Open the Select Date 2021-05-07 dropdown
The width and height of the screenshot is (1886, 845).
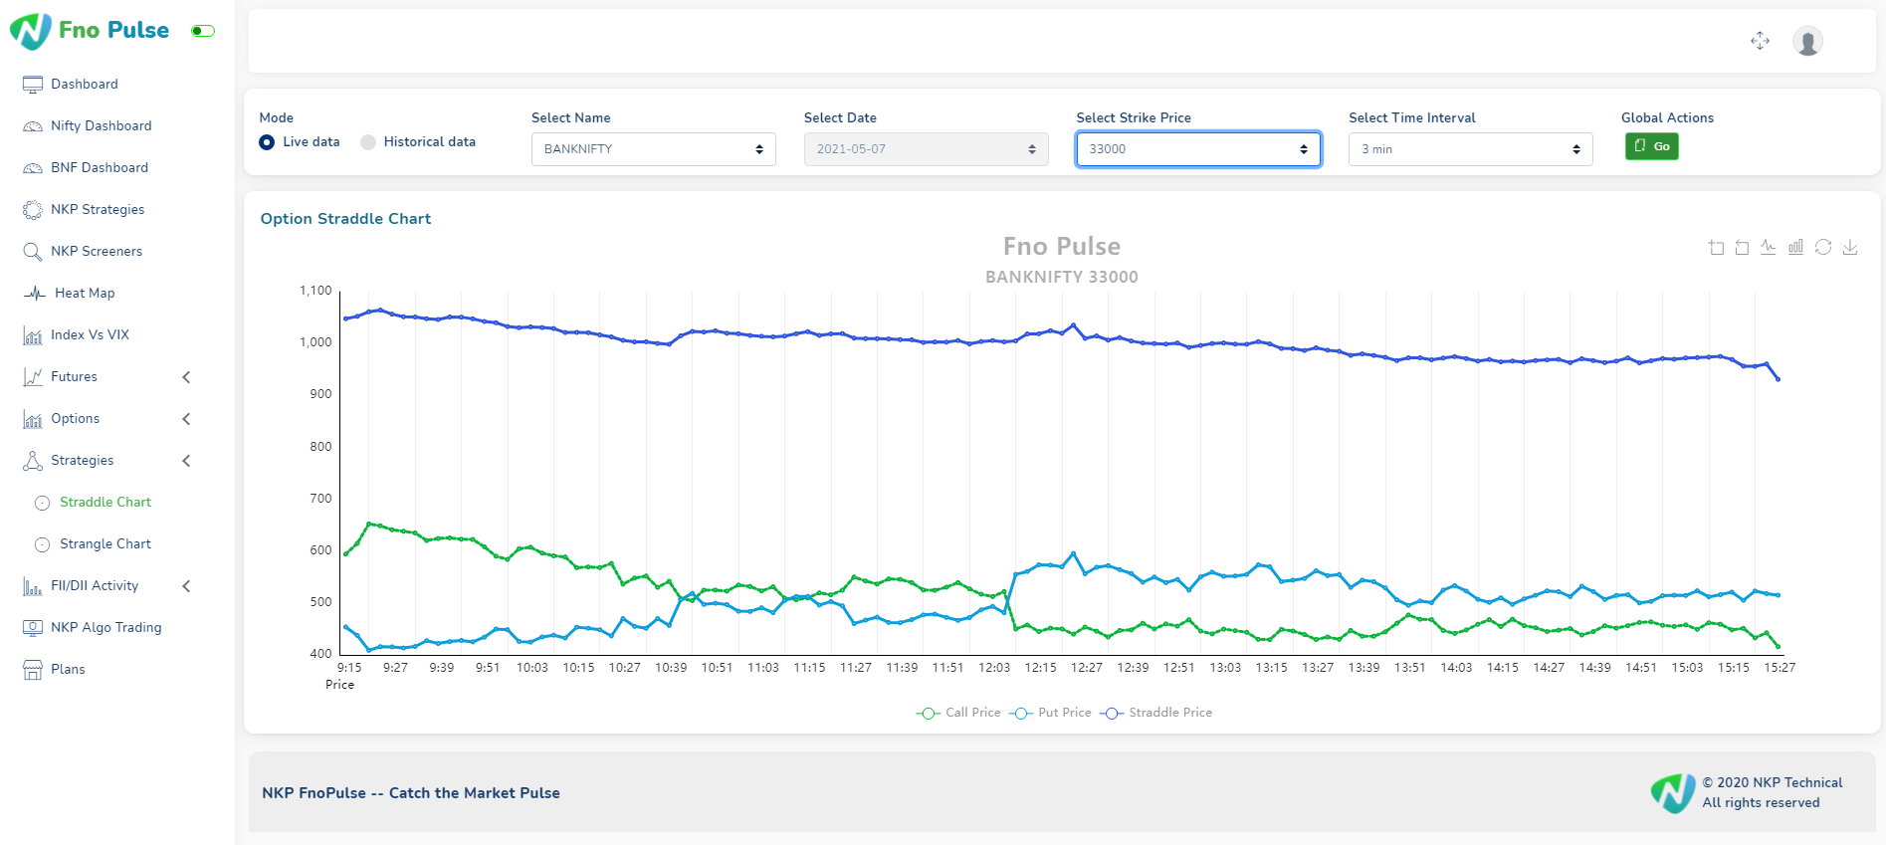click(x=927, y=149)
